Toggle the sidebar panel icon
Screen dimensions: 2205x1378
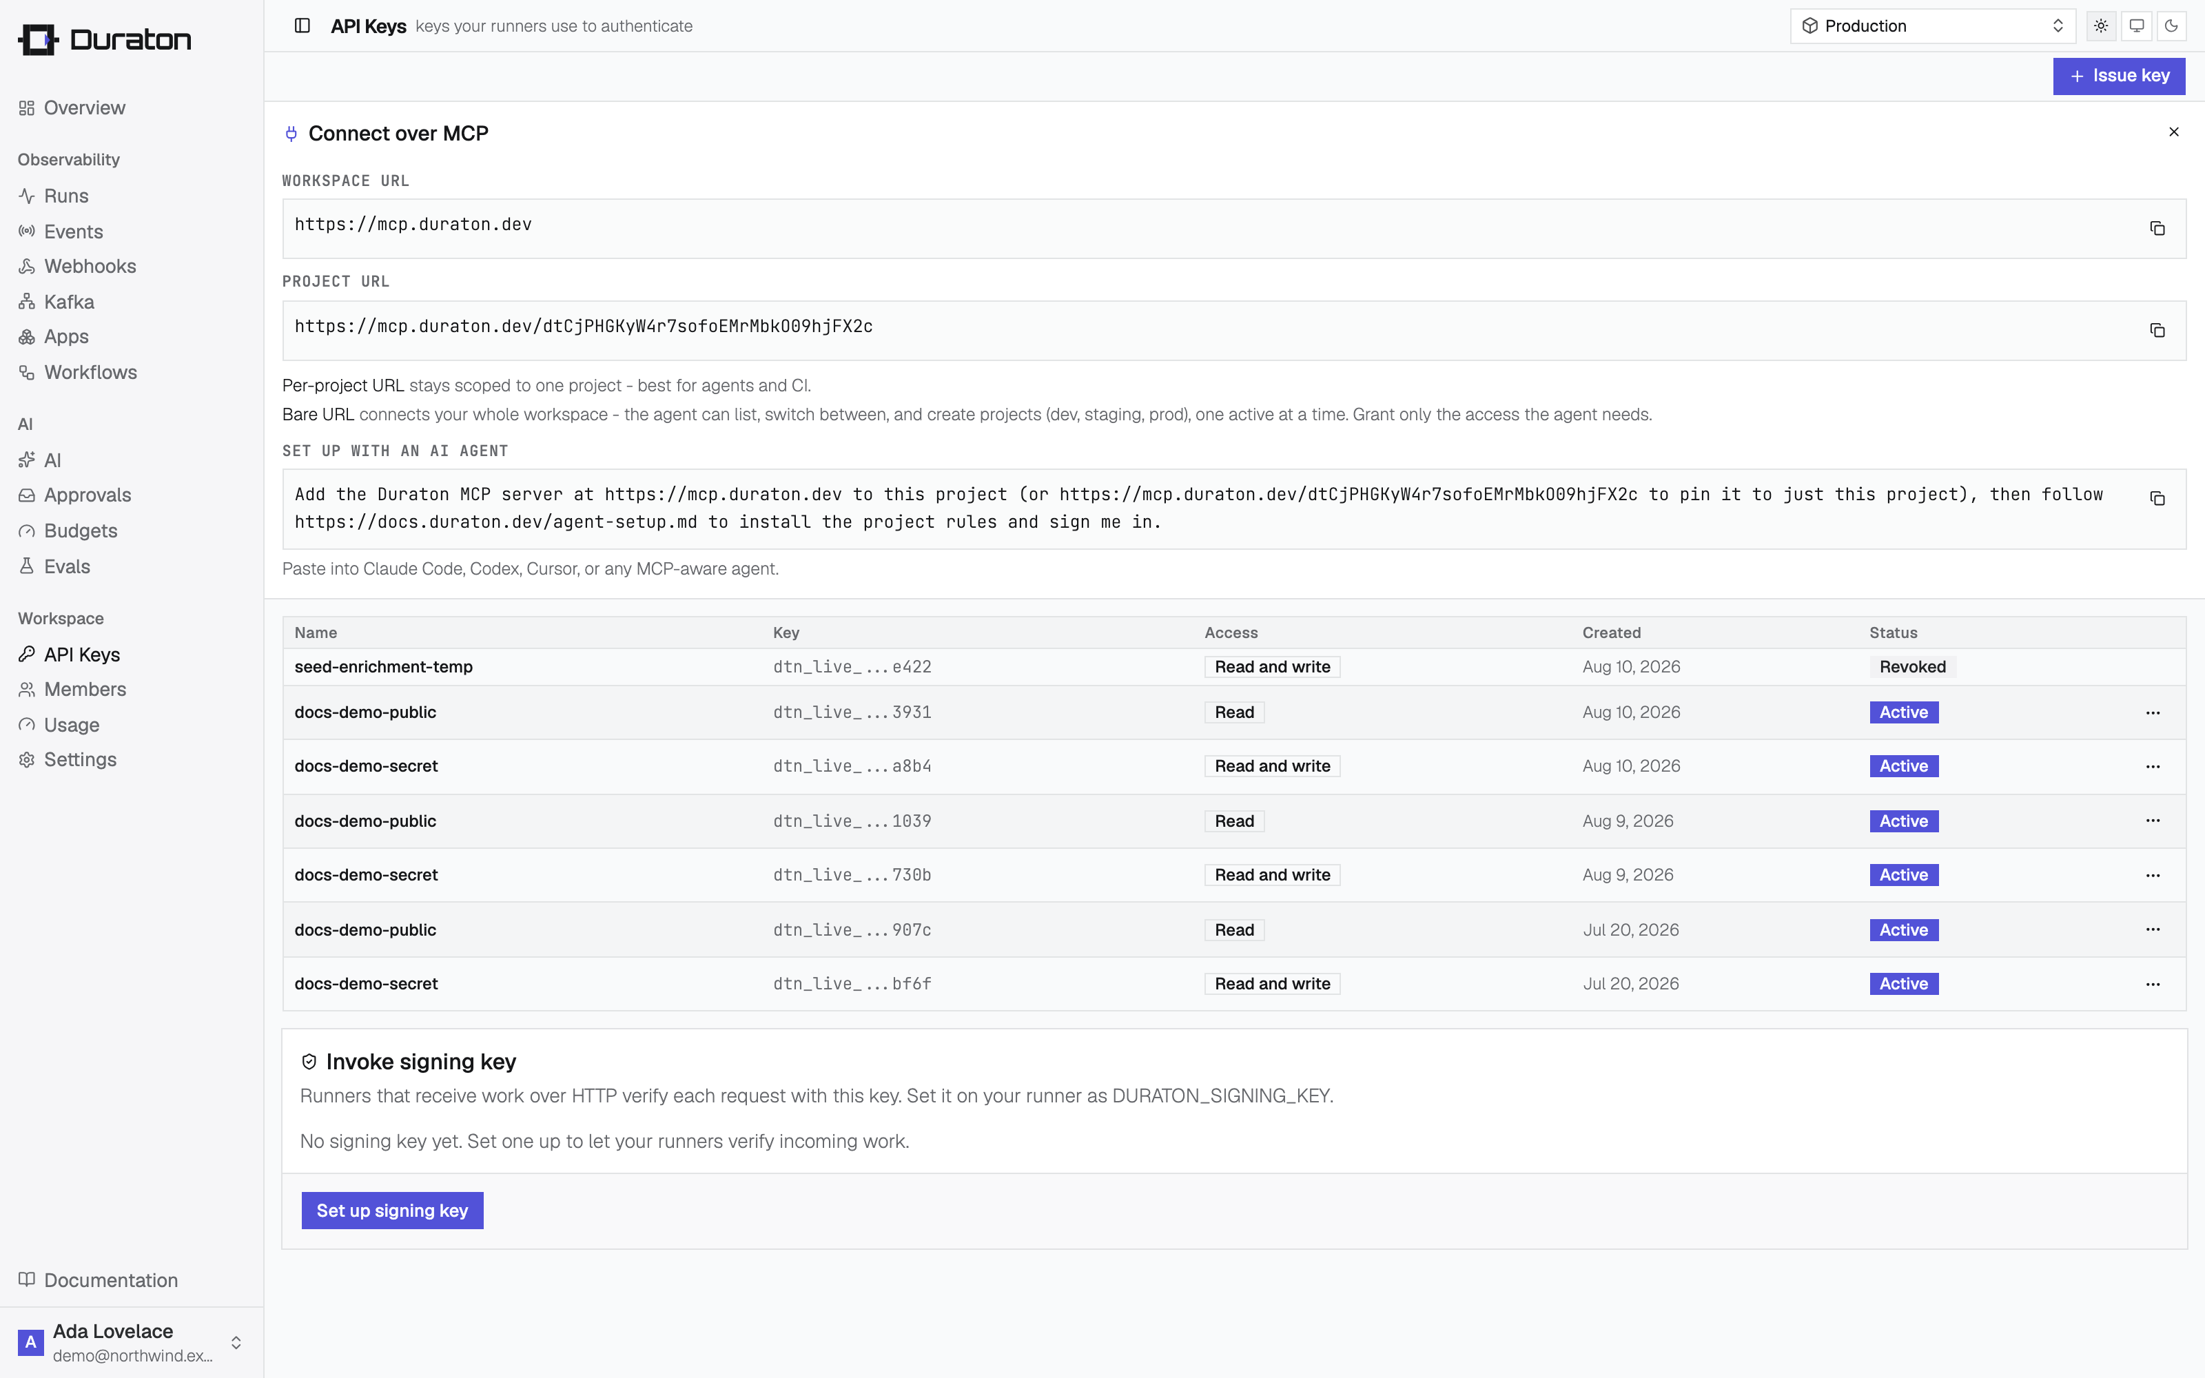(302, 25)
